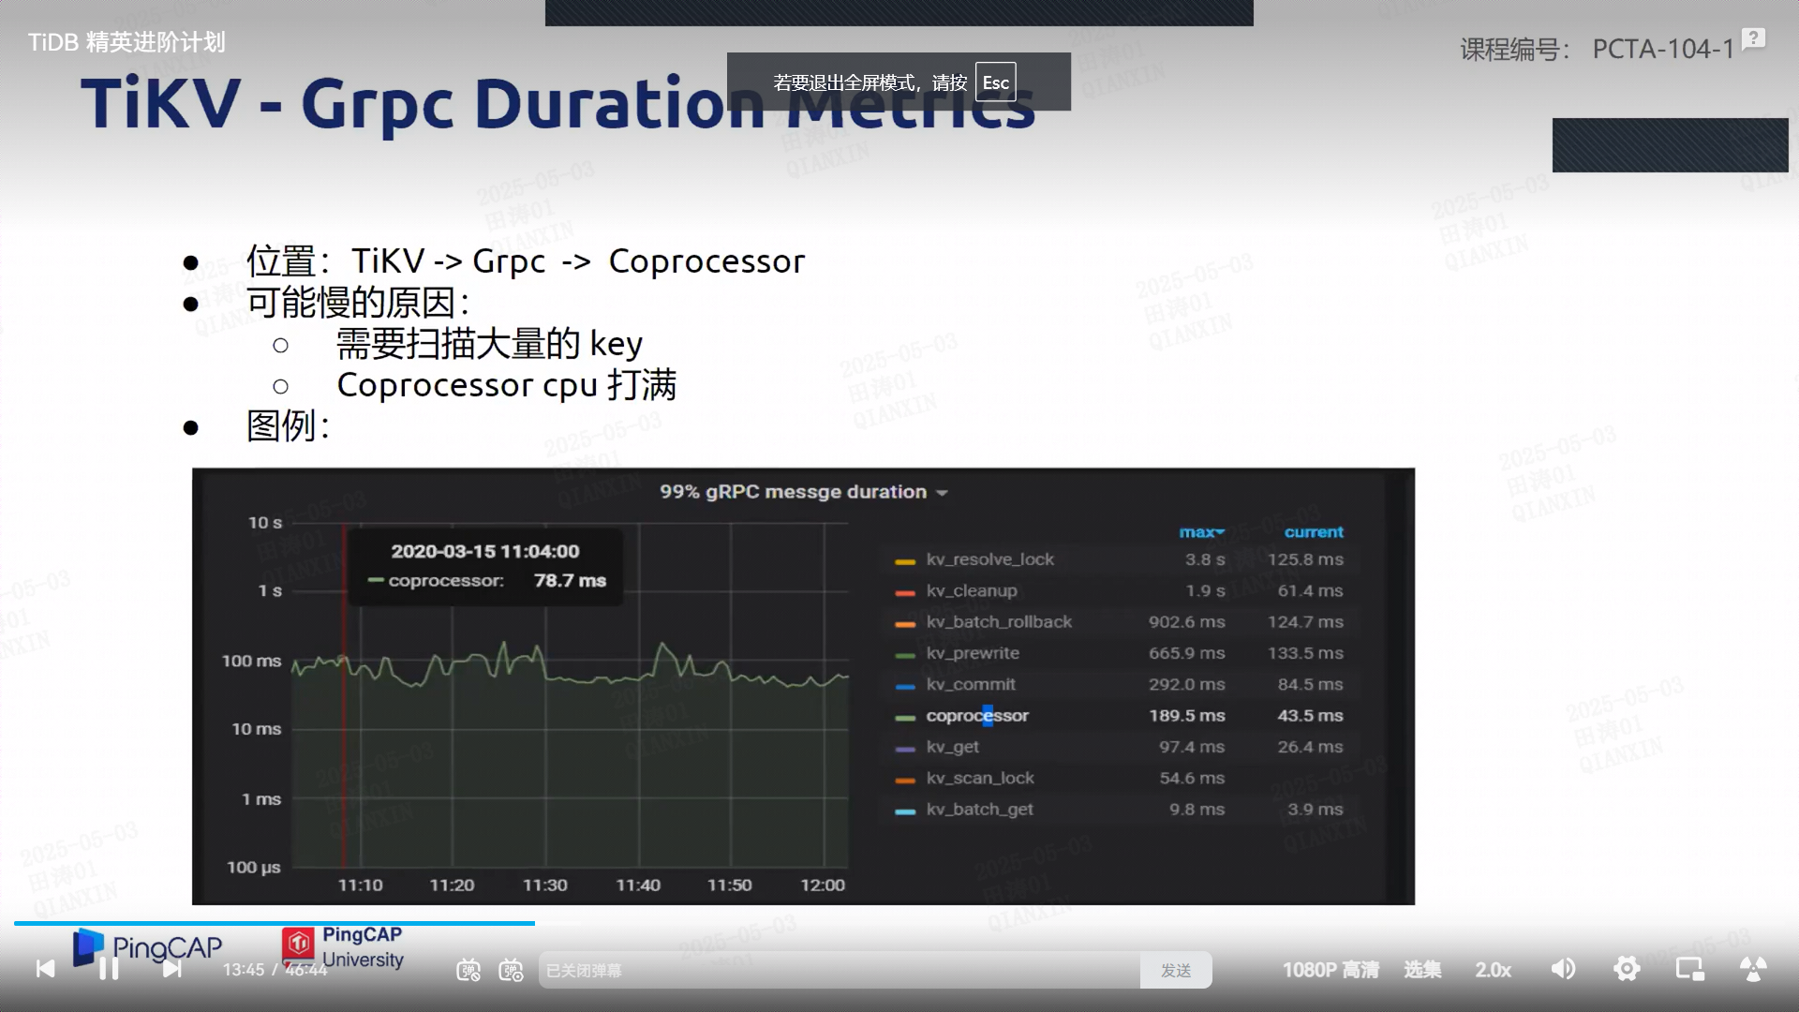1799x1012 pixels.
Task: Toggle danmaku display on or off
Action: (468, 970)
